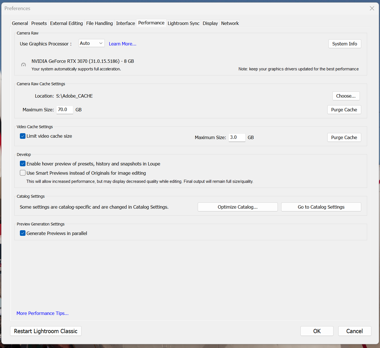
Task: Open the Use Graphics Processor dropdown
Action: [x=91, y=43]
